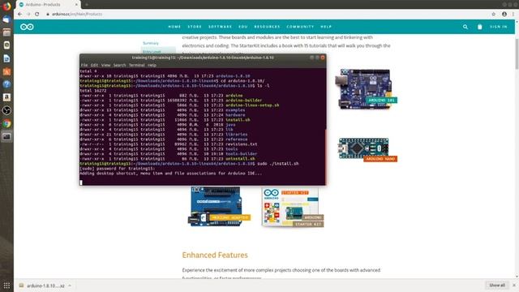Click the Entry Level sidebar link

[x=152, y=52]
